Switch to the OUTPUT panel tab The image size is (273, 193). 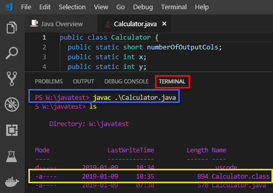83,81
